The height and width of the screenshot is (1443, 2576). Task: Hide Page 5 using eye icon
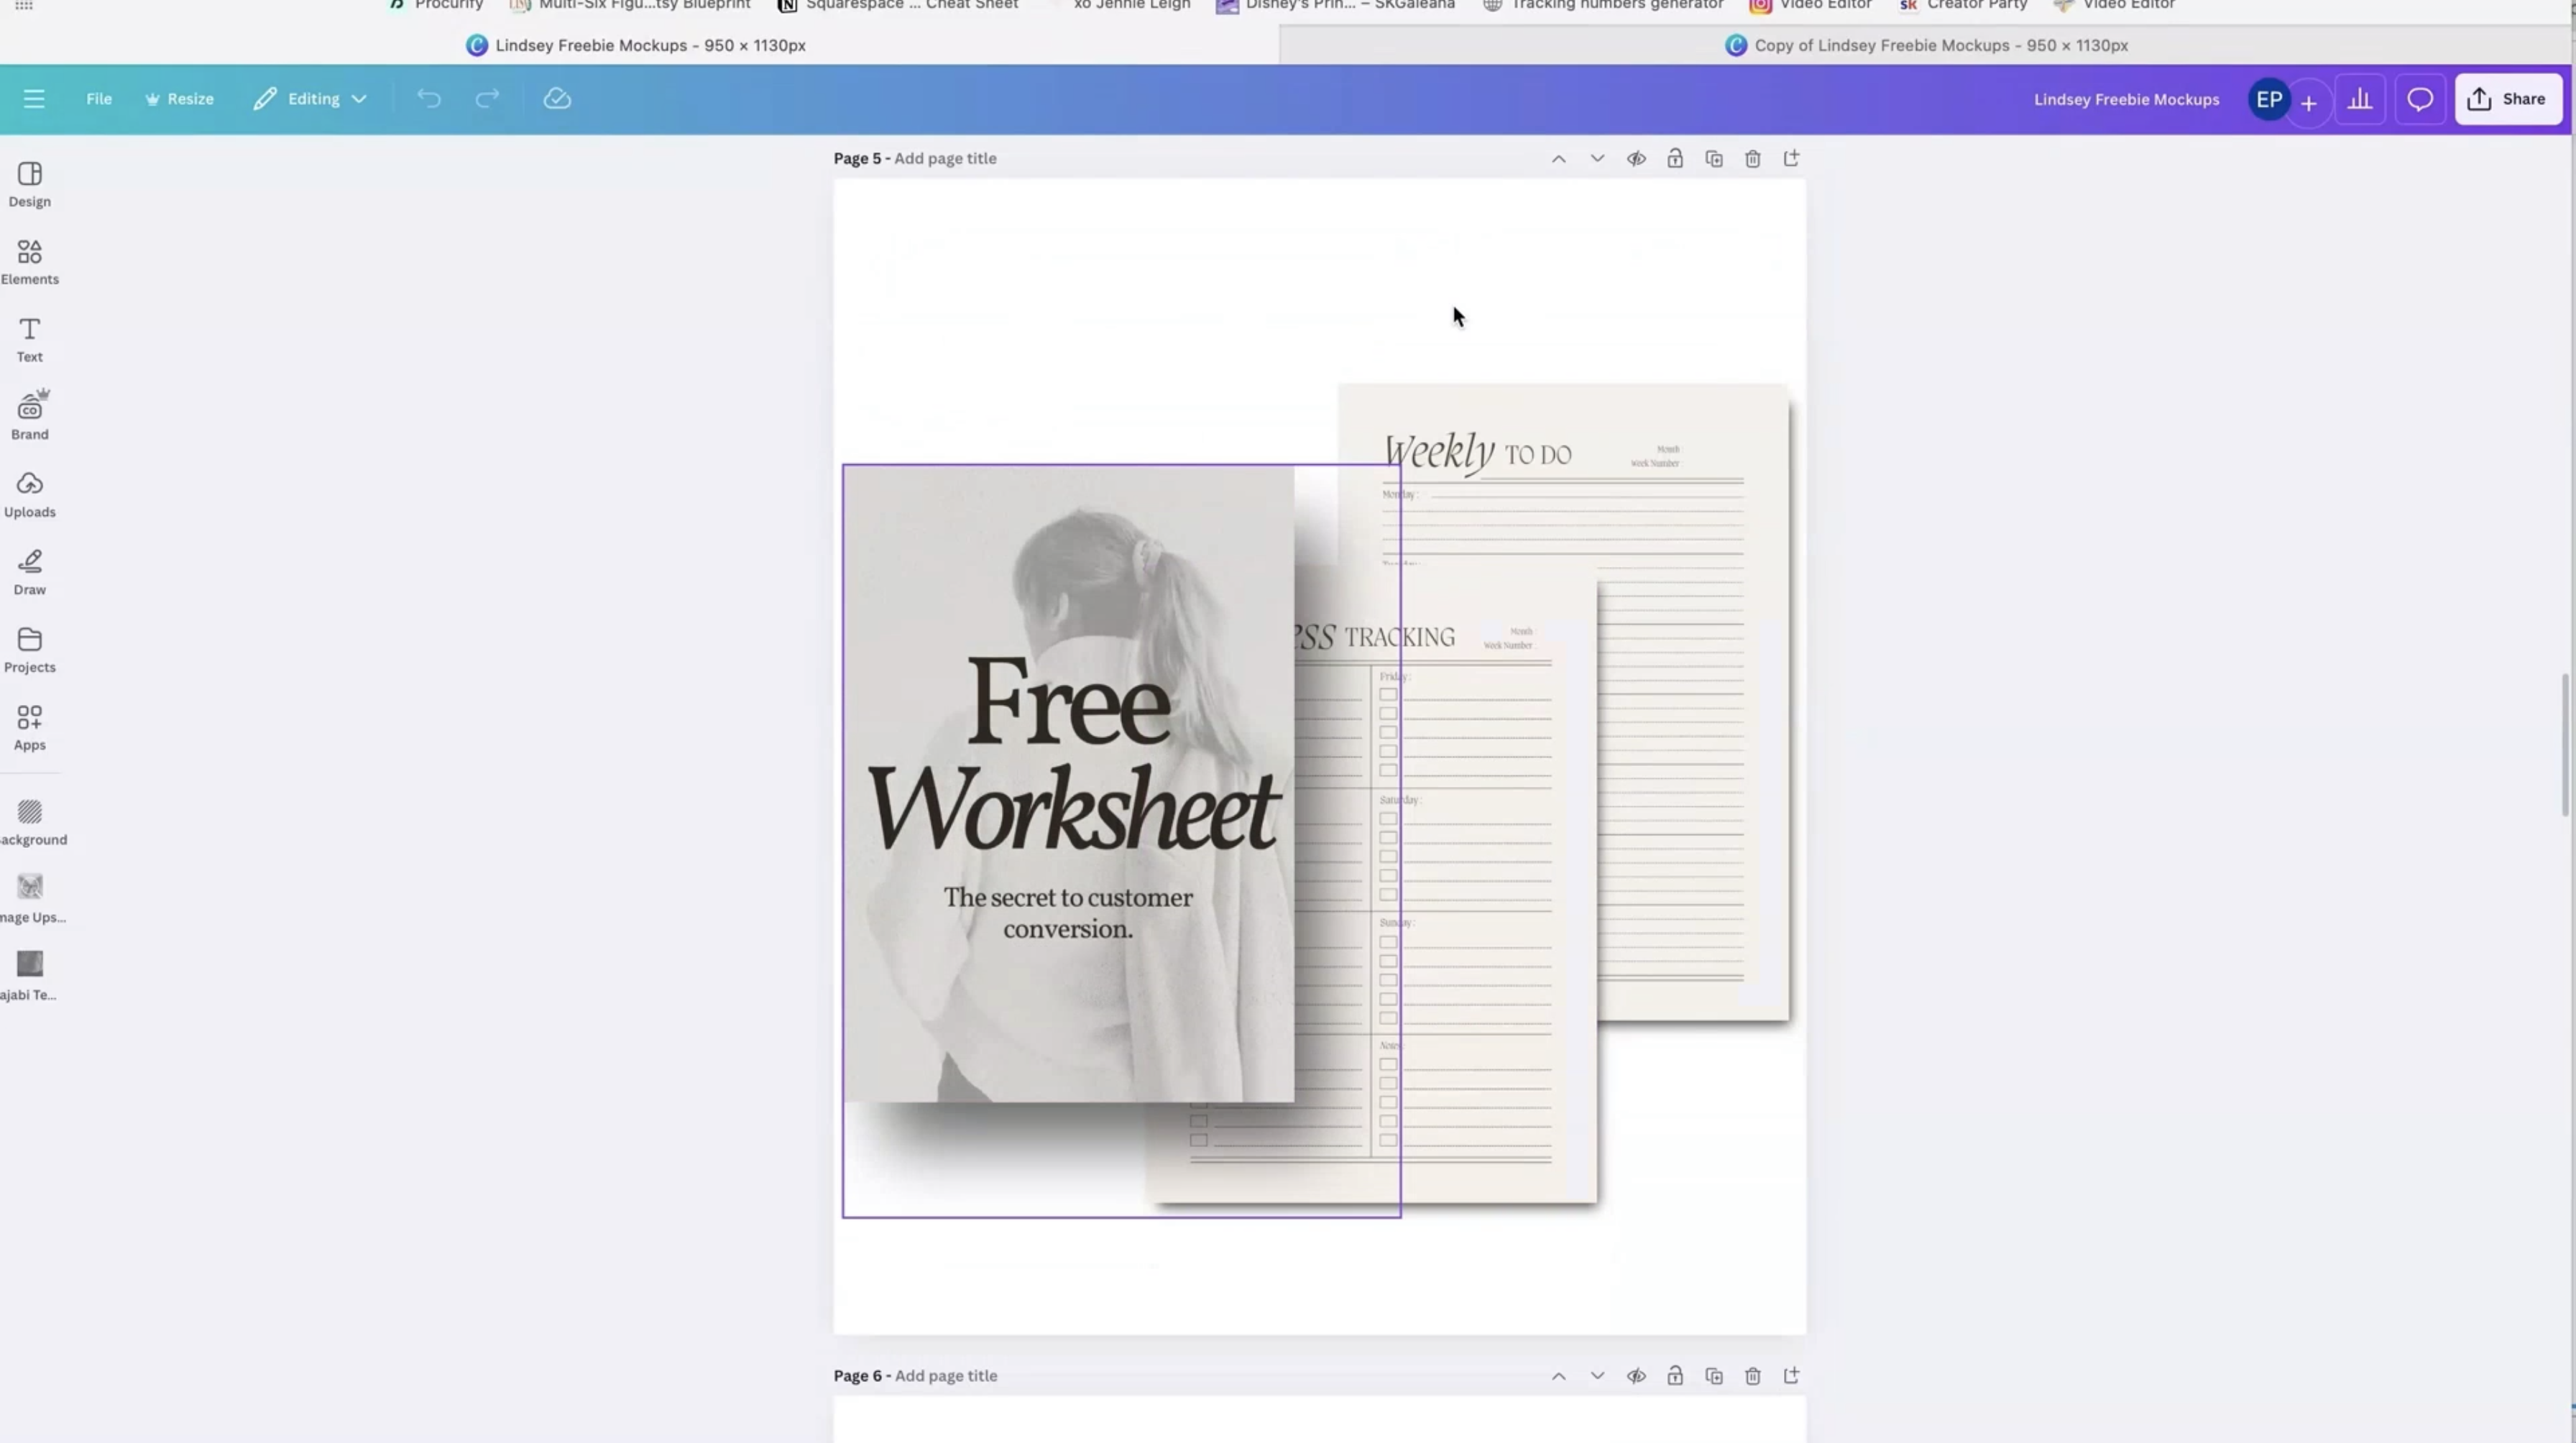click(x=1636, y=159)
